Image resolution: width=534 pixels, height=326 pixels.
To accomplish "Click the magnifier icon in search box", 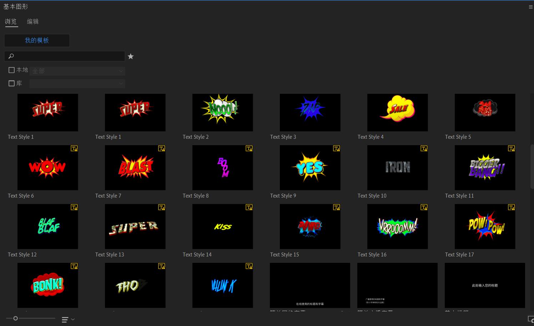I will (11, 56).
